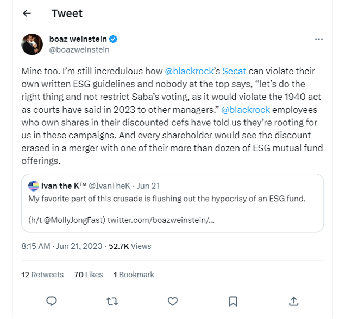Screen dimensions: 339x319
Task: Click the retweet icon
Action: [112, 301]
